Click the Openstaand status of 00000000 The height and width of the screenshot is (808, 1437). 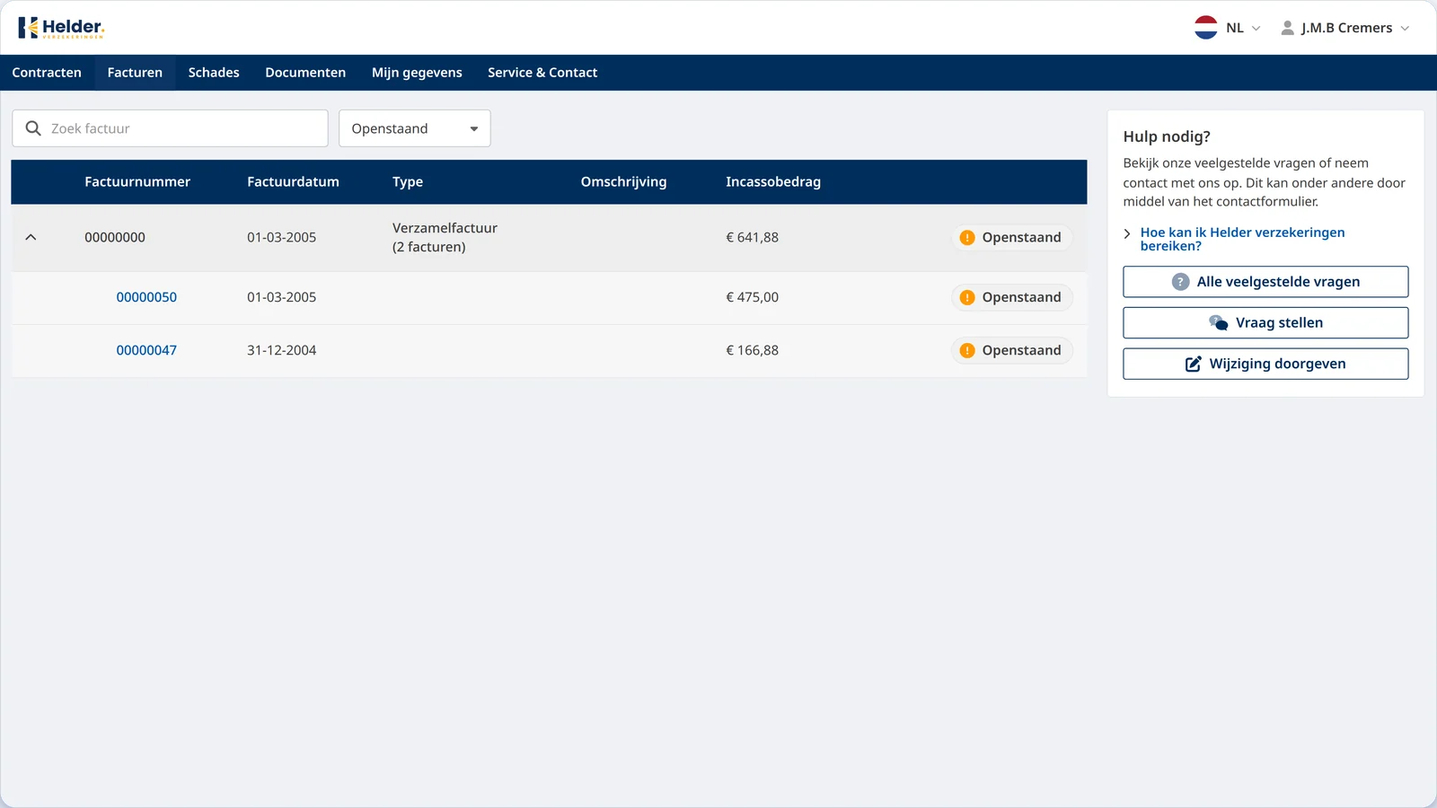coord(1012,238)
